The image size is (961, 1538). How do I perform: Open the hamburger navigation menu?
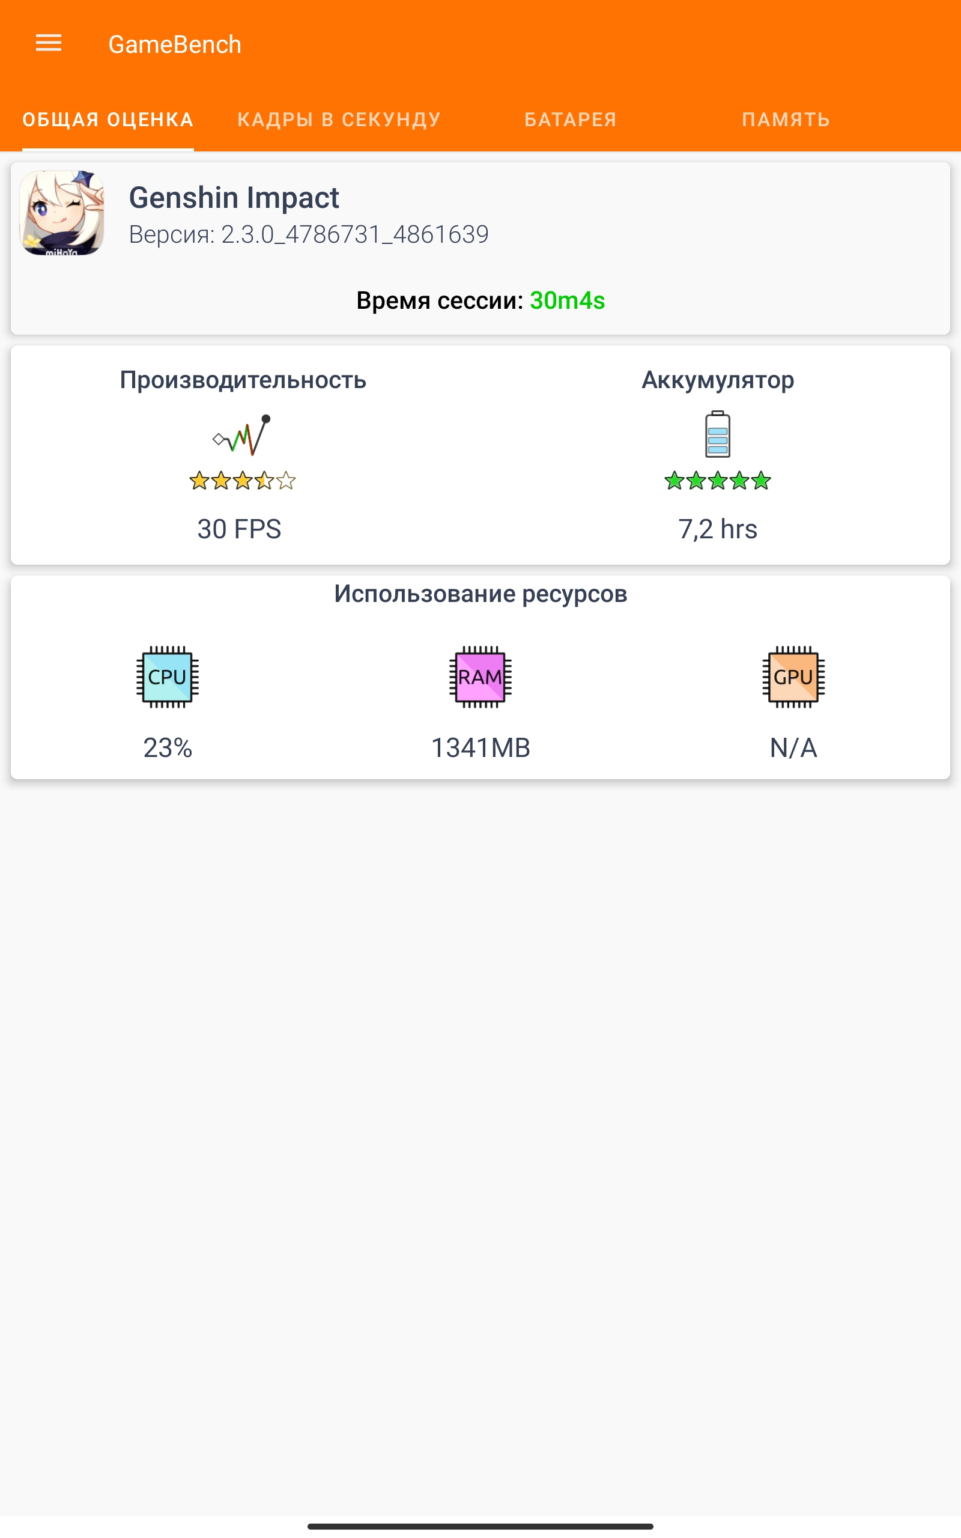pyautogui.click(x=48, y=43)
